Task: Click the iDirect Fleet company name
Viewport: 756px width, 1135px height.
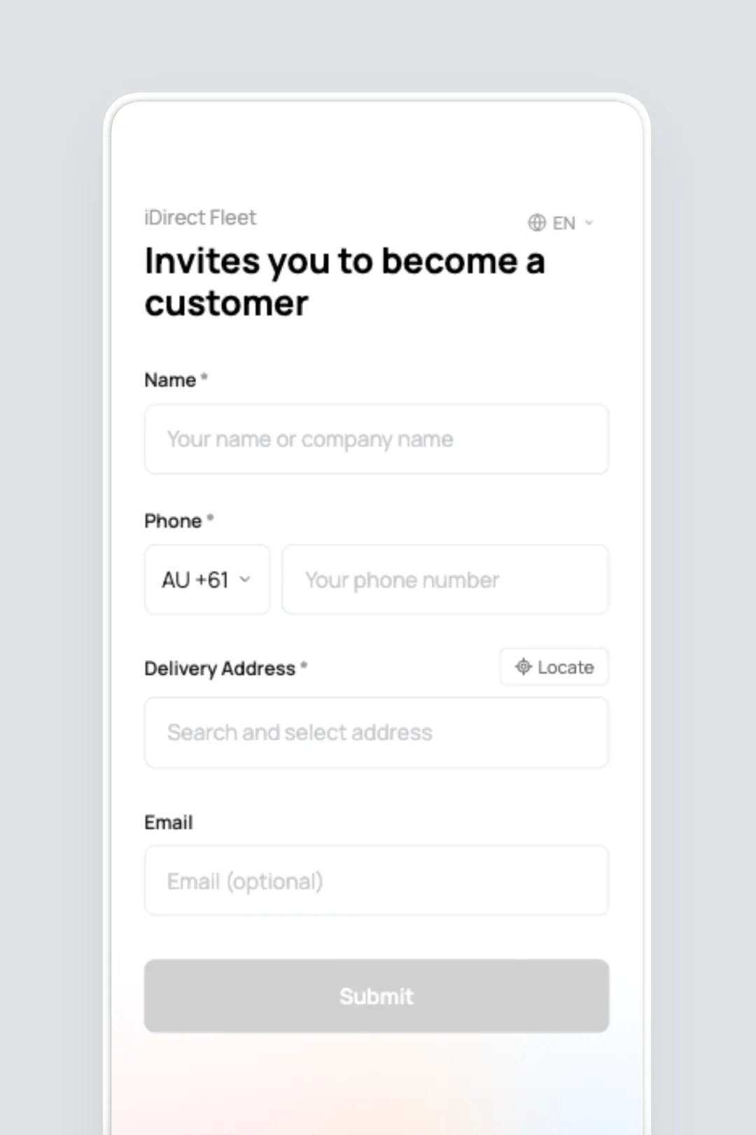Action: click(200, 218)
